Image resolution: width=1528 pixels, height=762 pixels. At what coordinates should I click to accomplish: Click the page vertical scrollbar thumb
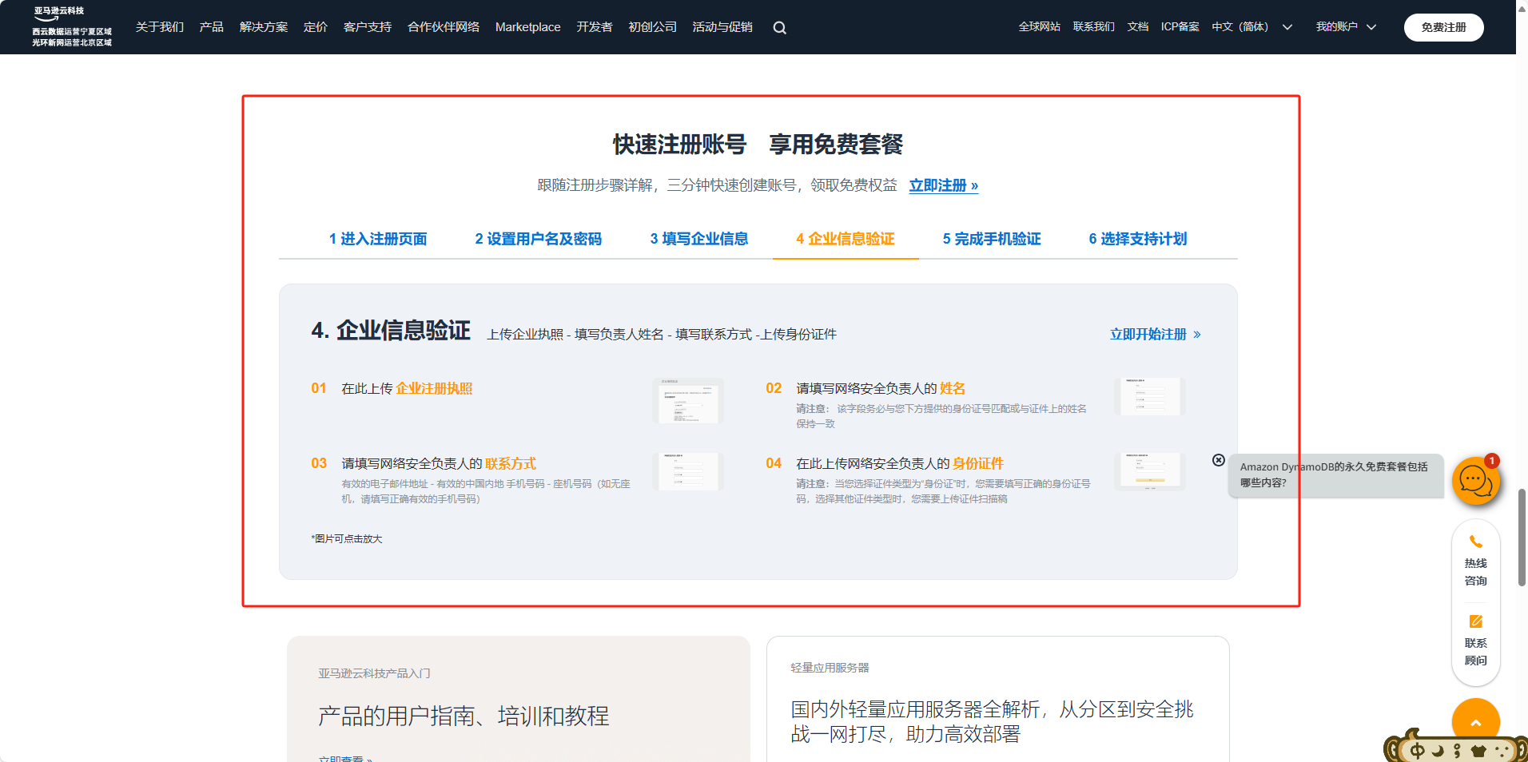click(1522, 538)
